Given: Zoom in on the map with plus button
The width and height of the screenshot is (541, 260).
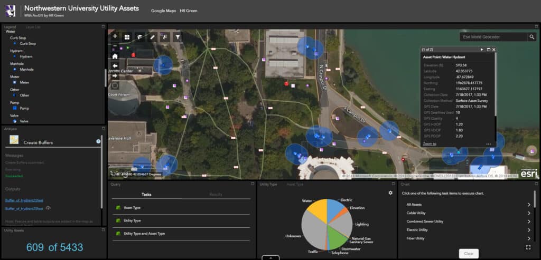Looking at the screenshot, I should tap(115, 37).
